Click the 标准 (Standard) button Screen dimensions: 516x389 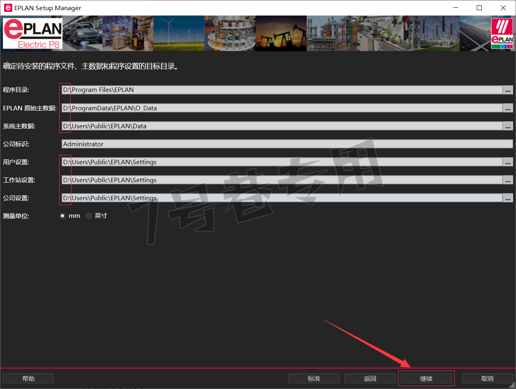coord(314,378)
